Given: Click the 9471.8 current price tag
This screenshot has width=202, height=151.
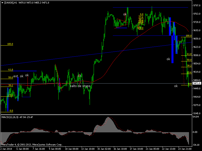Looking at the screenshot, I should tap(197, 83).
